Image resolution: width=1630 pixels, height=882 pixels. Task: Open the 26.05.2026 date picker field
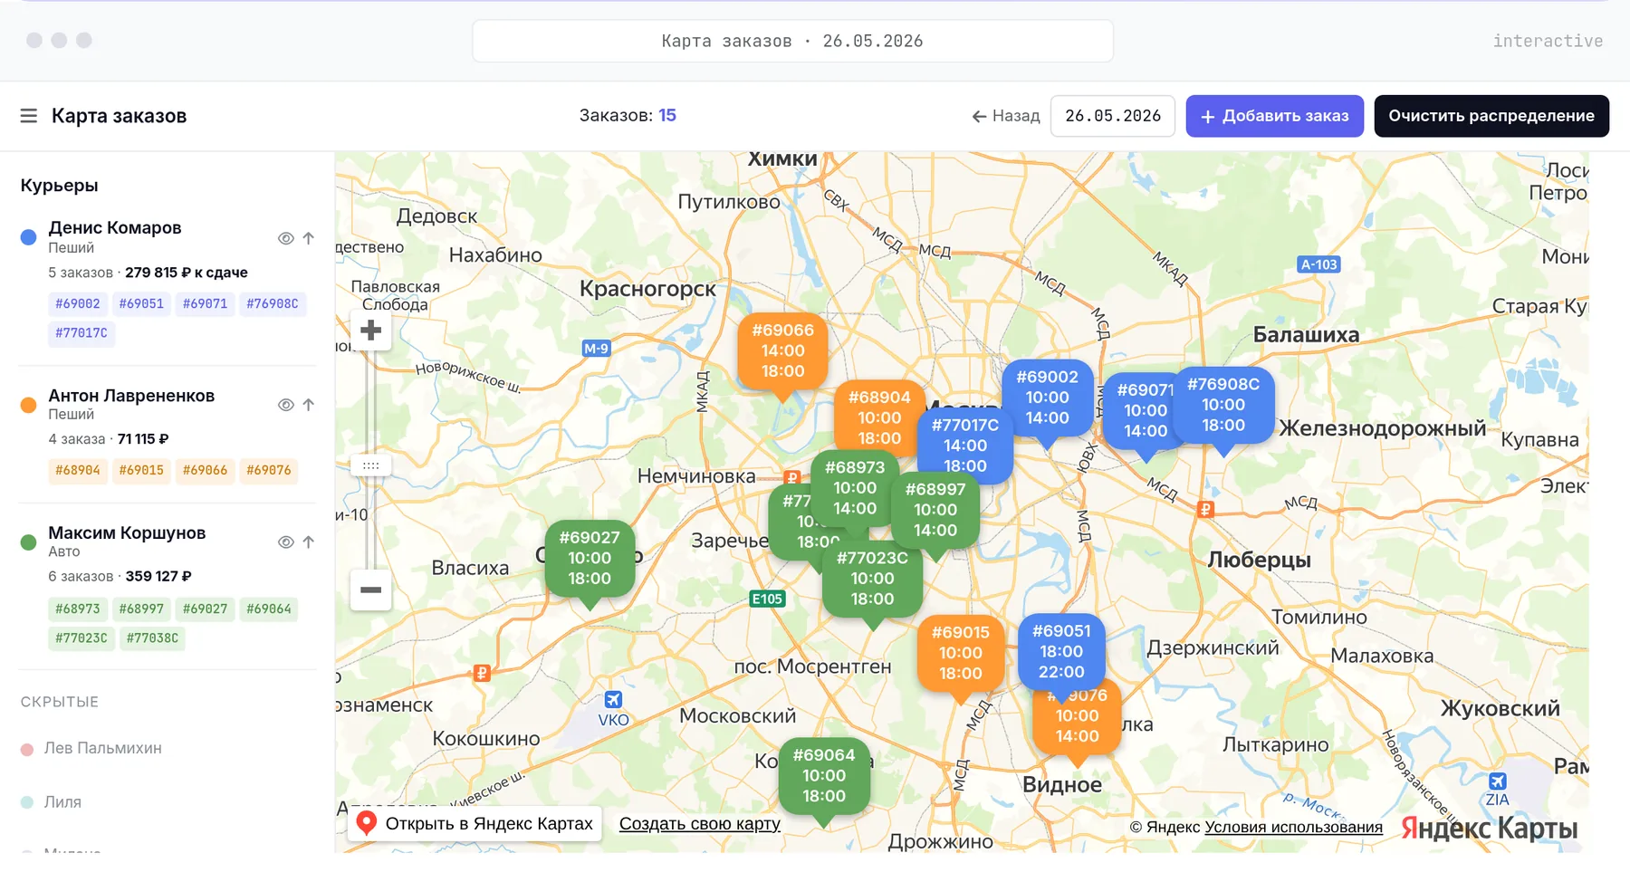(x=1113, y=116)
